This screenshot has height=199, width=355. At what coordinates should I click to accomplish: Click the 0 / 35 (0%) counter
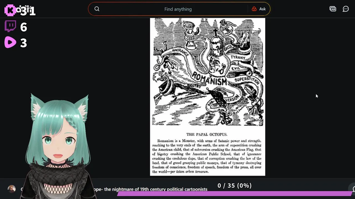tap(235, 186)
